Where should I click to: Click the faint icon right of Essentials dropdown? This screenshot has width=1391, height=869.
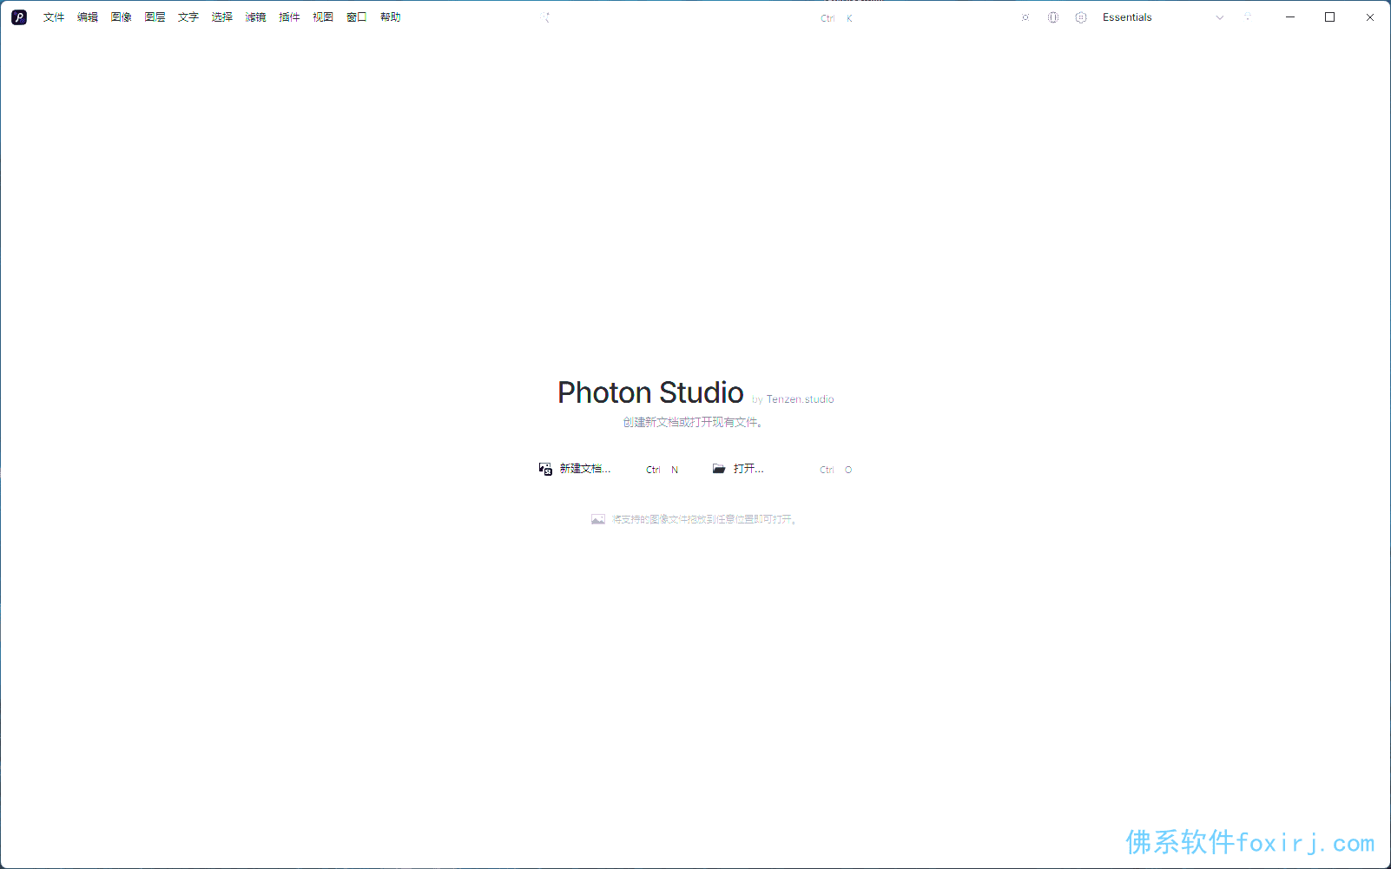point(1248,17)
